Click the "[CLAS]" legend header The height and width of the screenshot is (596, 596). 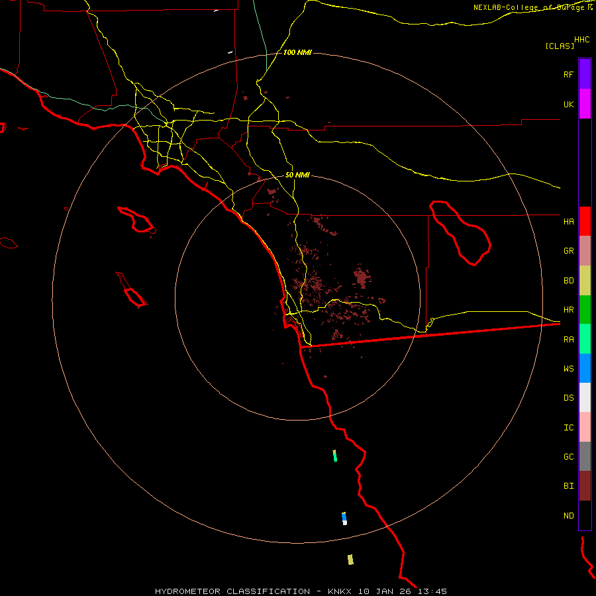pyautogui.click(x=560, y=46)
